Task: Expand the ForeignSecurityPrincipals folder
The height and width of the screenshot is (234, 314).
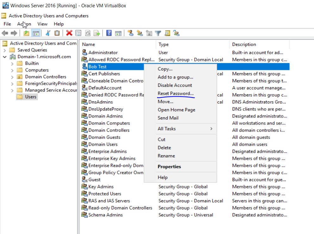Action: pyautogui.click(x=12, y=84)
